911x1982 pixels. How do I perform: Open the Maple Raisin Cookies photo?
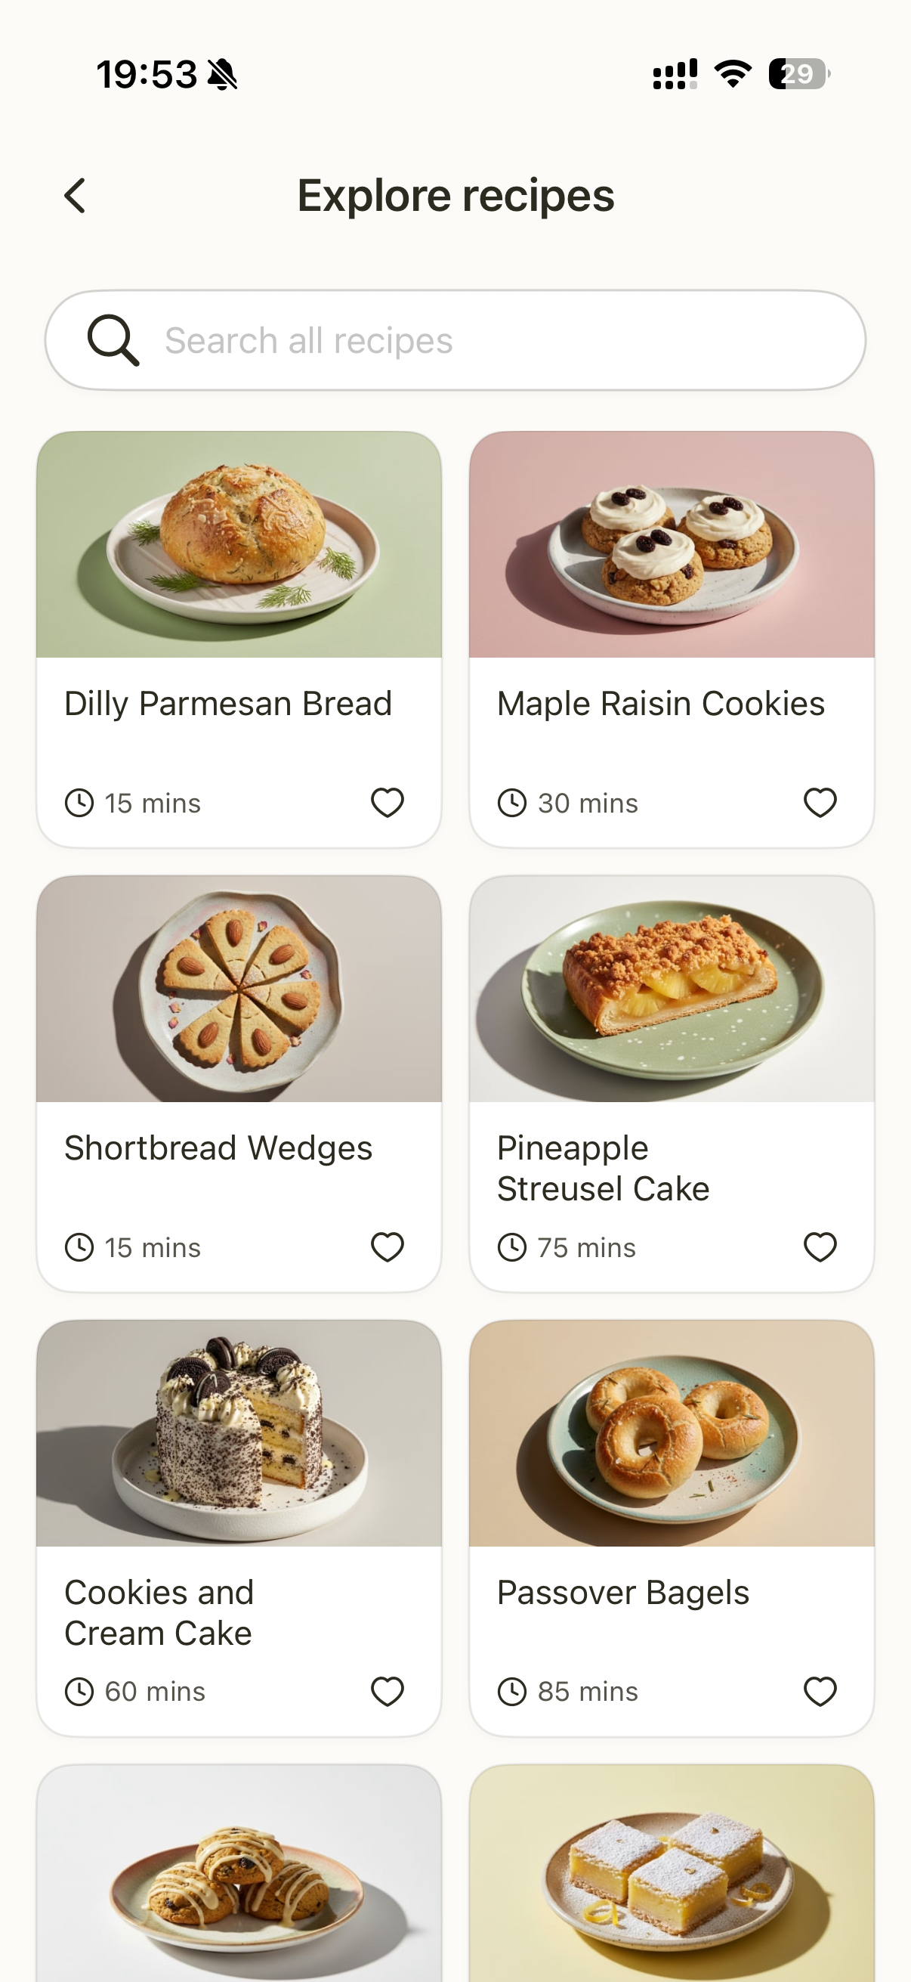tap(671, 545)
